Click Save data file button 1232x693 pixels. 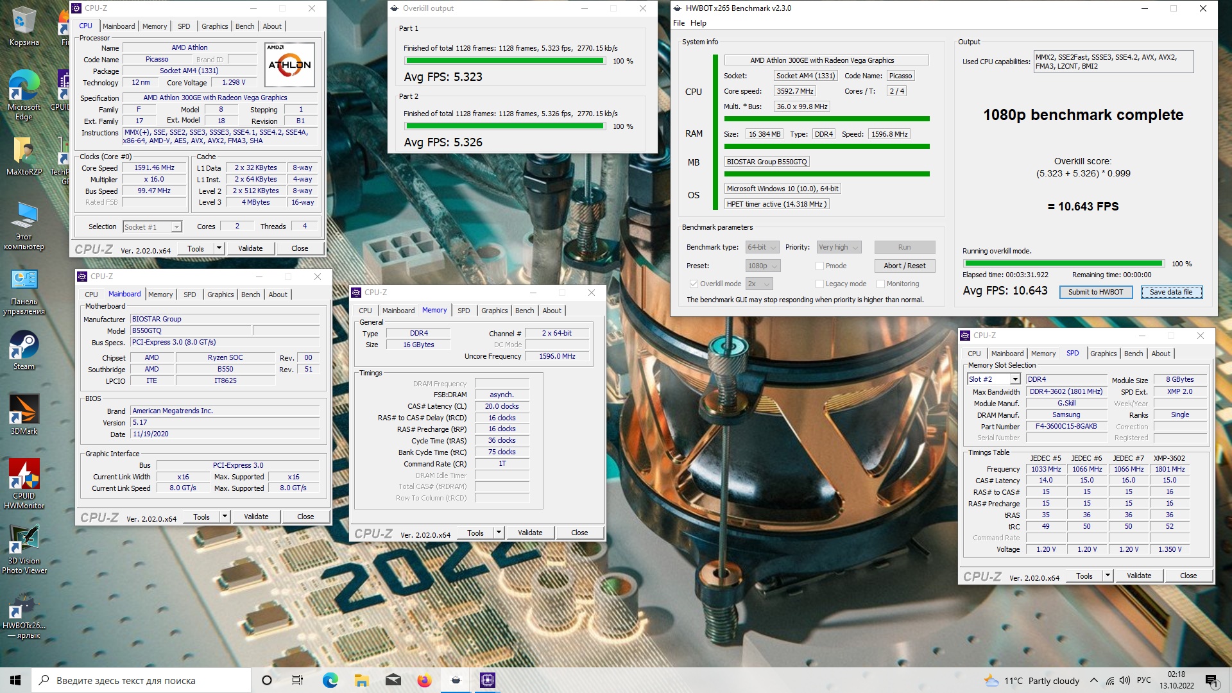click(x=1171, y=292)
